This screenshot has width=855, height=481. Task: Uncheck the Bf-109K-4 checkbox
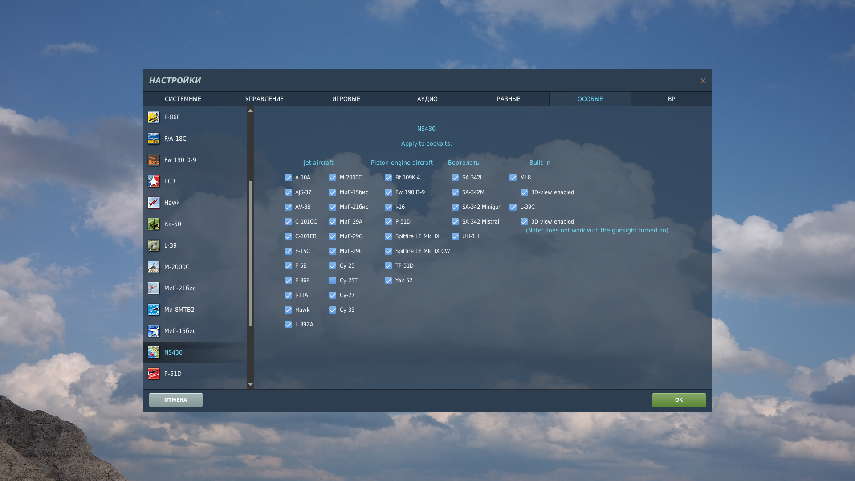click(388, 178)
